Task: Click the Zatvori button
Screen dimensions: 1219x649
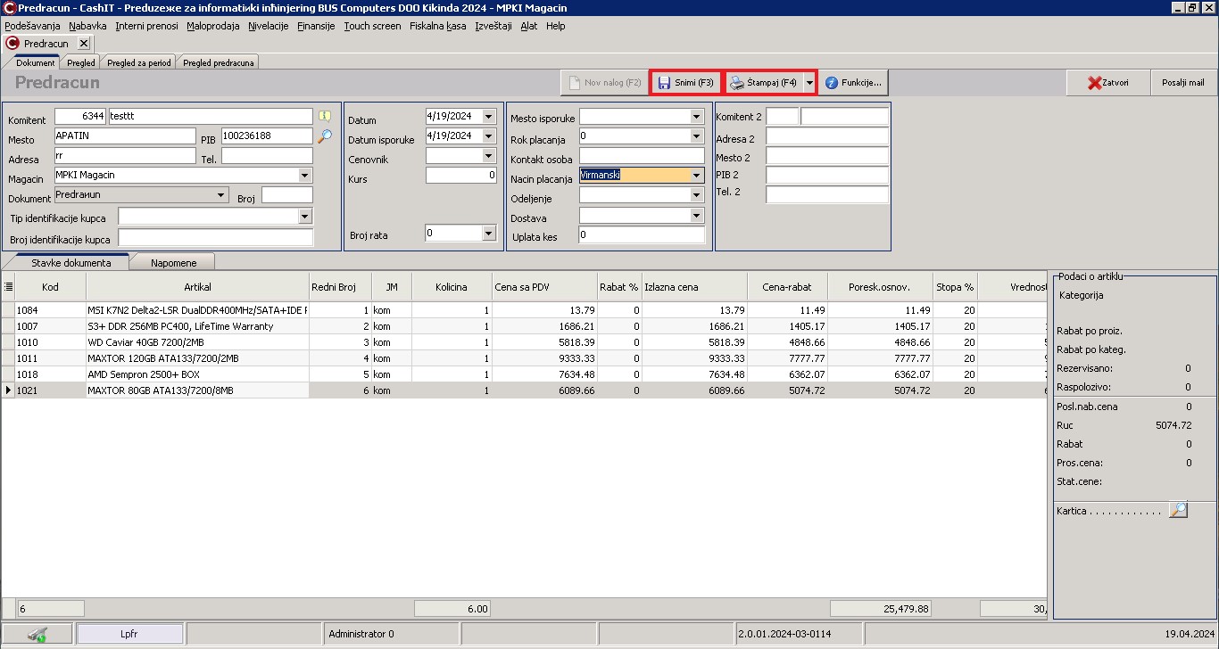Action: click(1107, 83)
